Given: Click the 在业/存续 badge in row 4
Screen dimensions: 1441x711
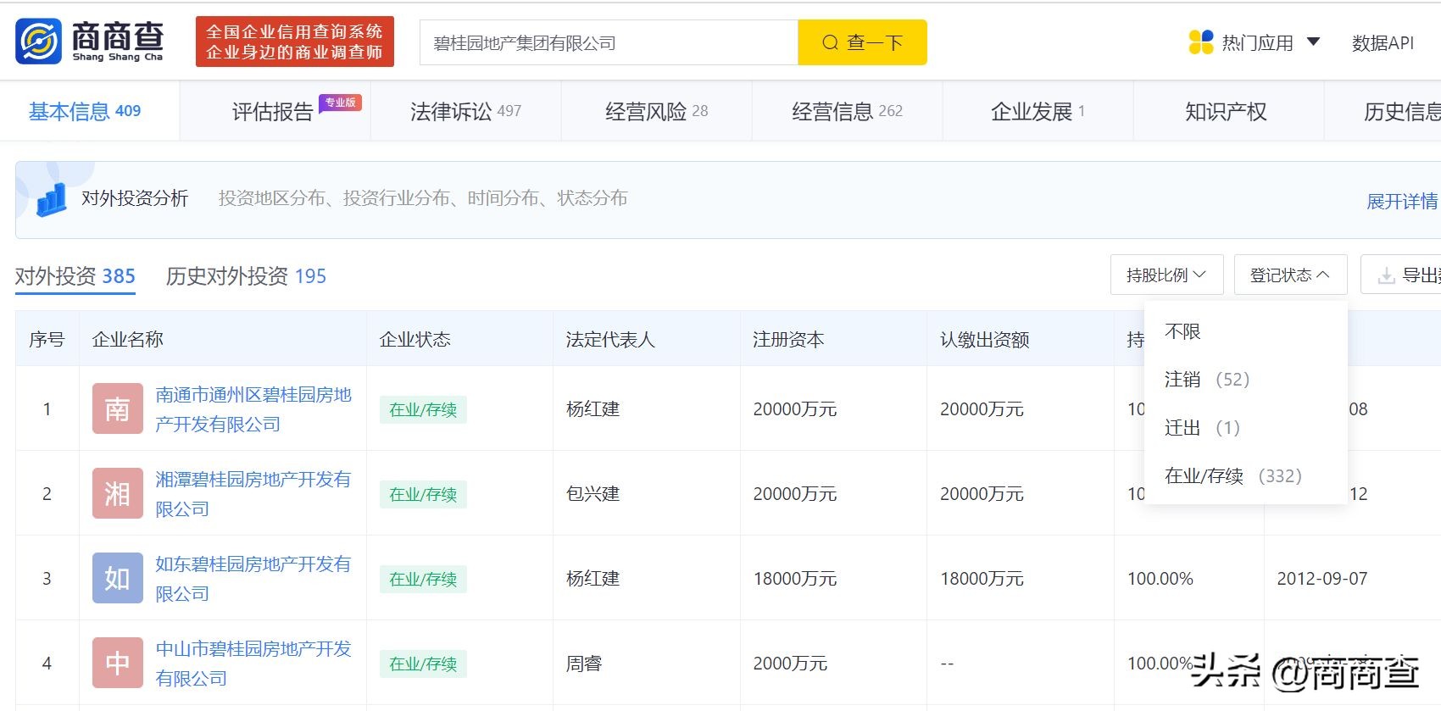Looking at the screenshot, I should (423, 664).
